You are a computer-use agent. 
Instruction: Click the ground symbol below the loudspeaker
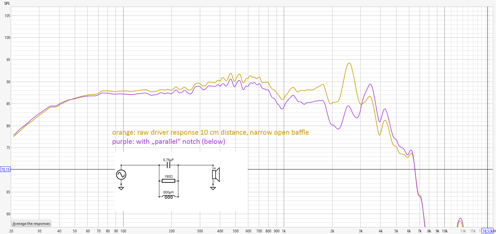click(213, 188)
